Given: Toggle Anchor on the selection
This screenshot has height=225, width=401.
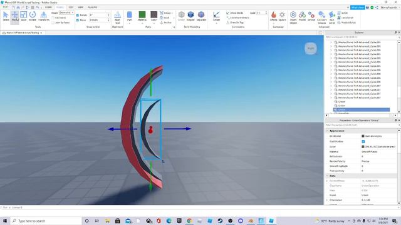Looking at the screenshot, I should pos(165,22).
